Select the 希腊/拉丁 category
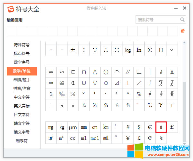Image resolution: width=193 pixels, height=161 pixels. [x=22, y=80]
